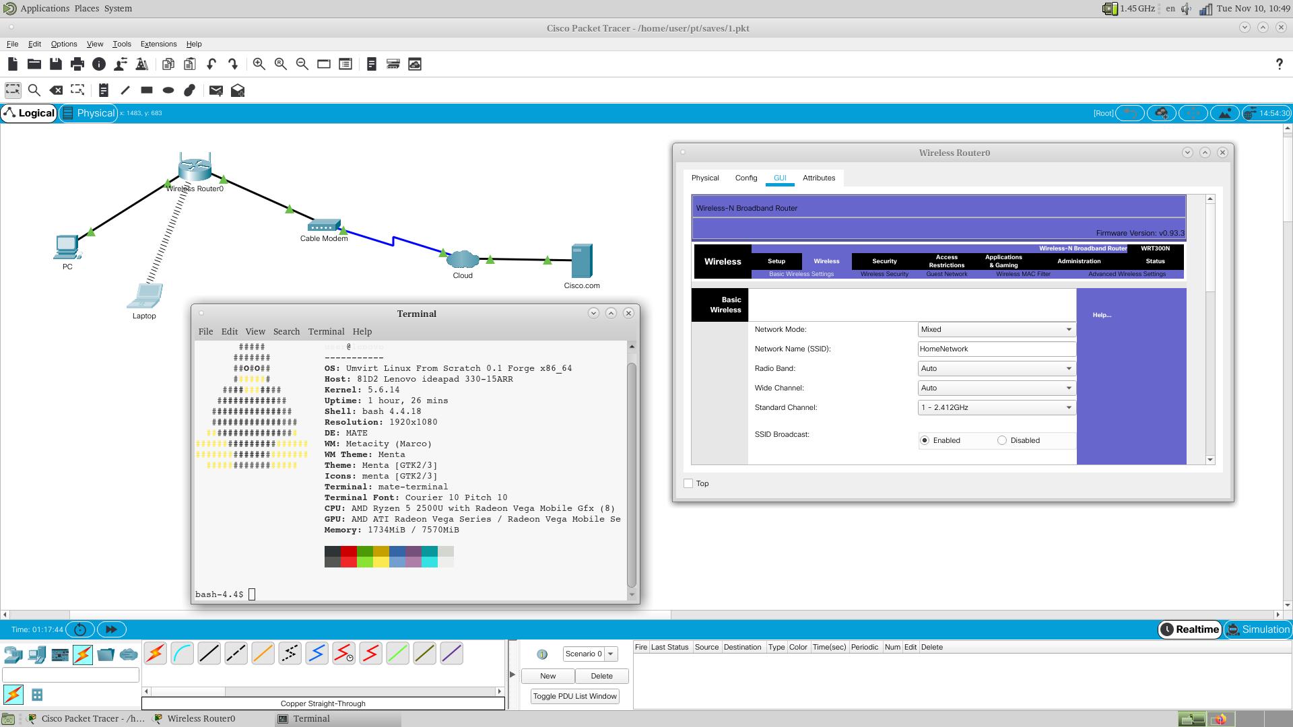This screenshot has width=1293, height=727.
Task: Open Wireless Security link in router GUI
Action: [884, 274]
